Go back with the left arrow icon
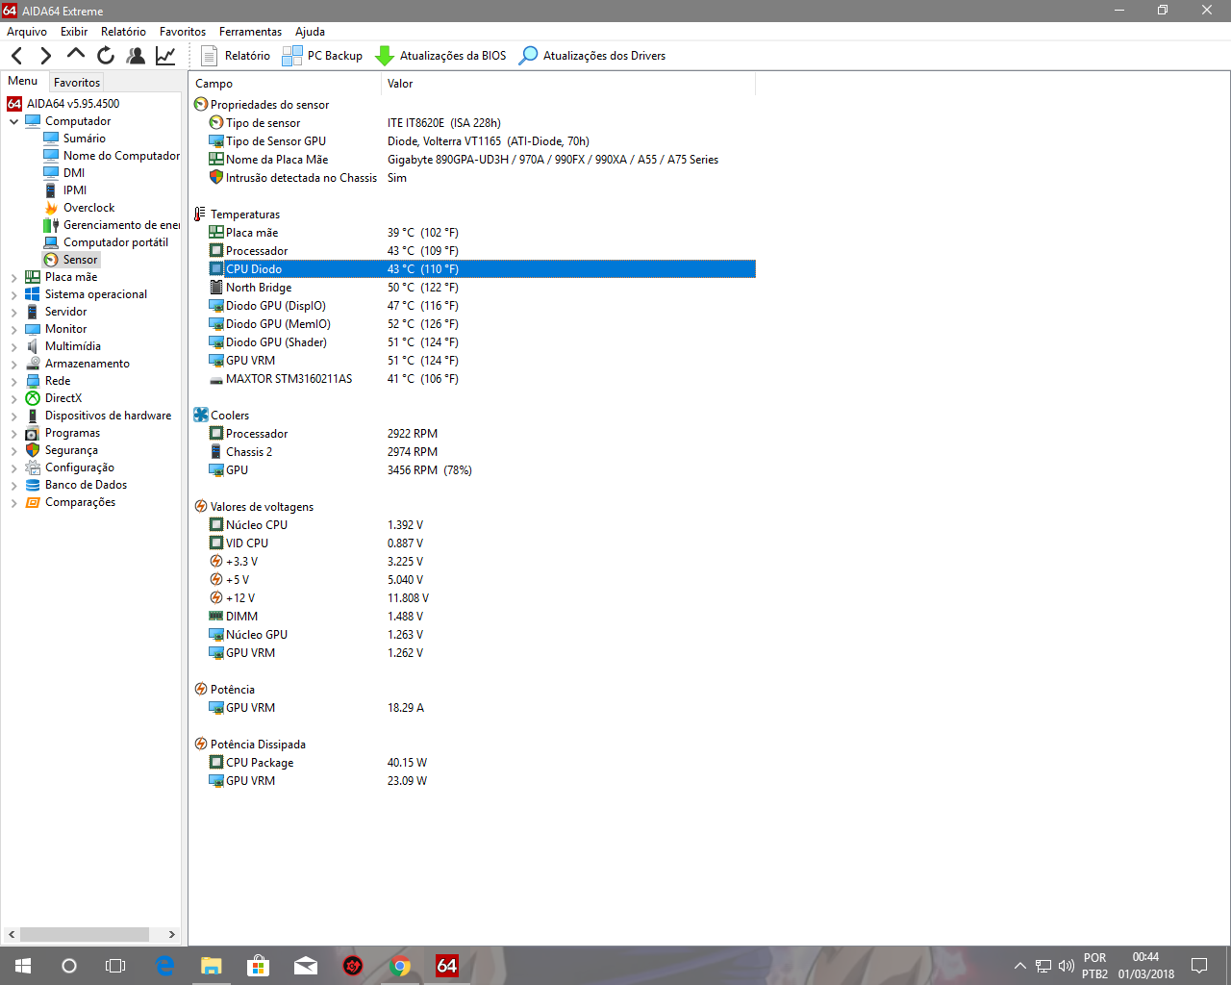 [x=17, y=56]
